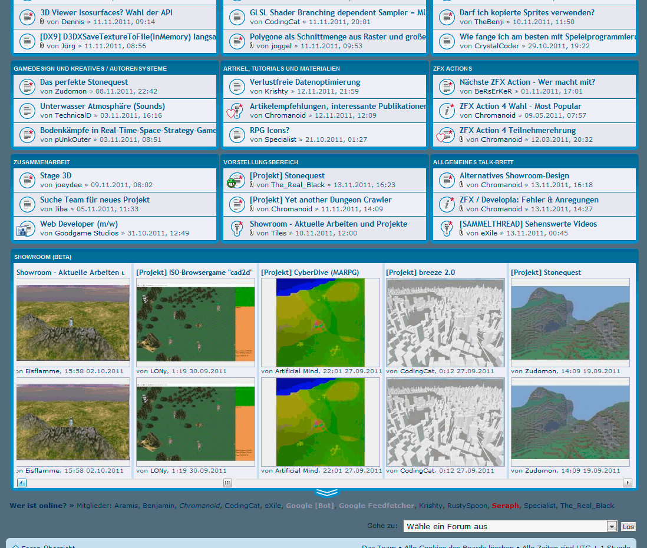Viewport: 647px width, 548px height.
Task: Open the Vorstellungsbereich forum section header
Action: pos(260,162)
